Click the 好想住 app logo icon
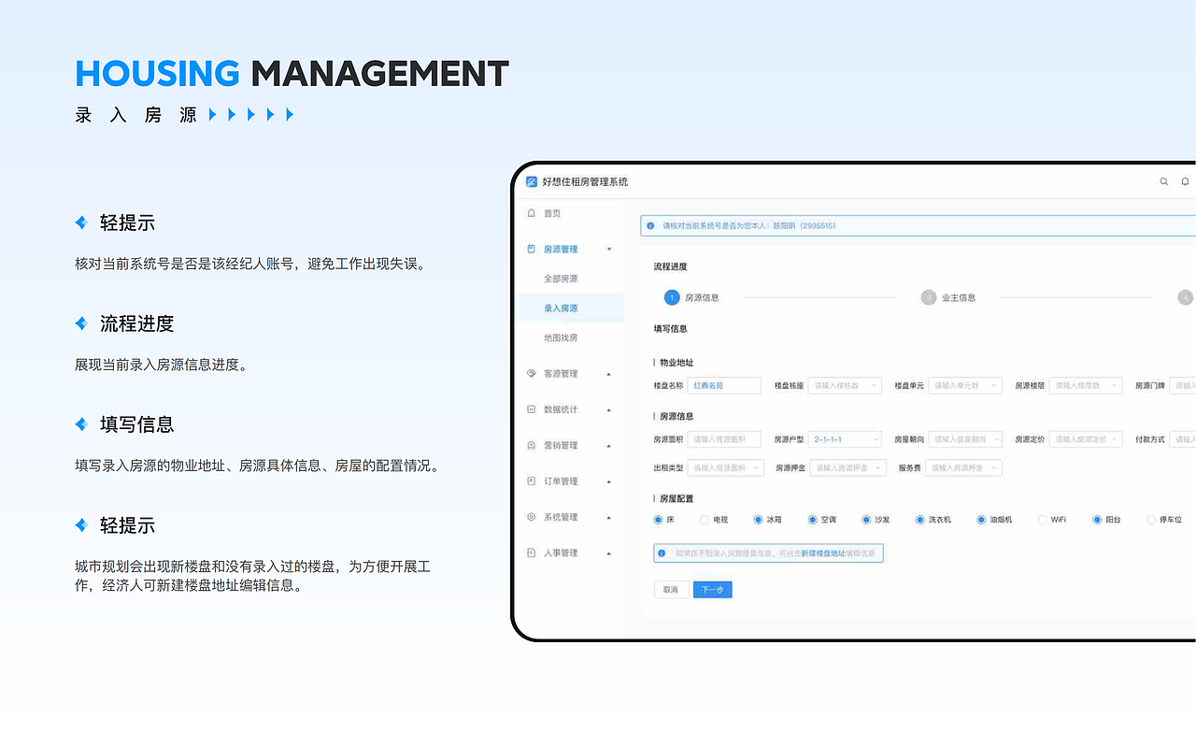The height and width of the screenshot is (731, 1196). click(532, 181)
